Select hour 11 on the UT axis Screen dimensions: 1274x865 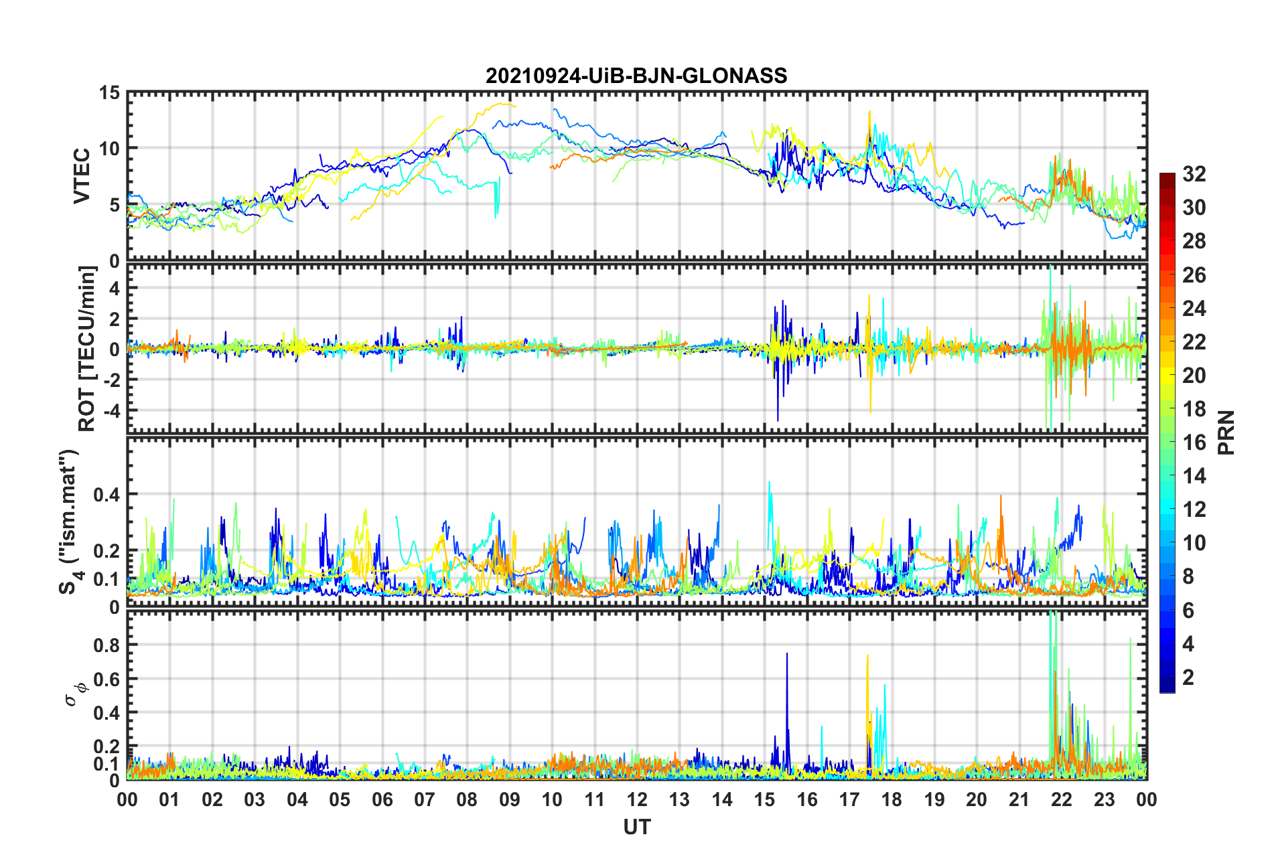[595, 799]
